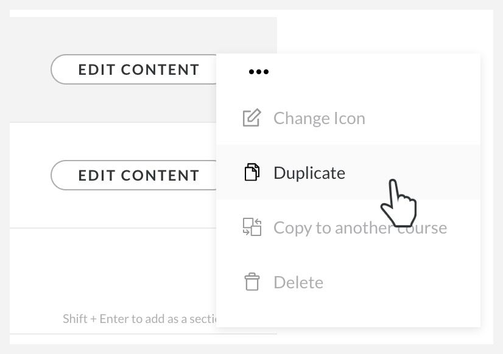Choose Duplicate from the dropdown menu

(309, 173)
